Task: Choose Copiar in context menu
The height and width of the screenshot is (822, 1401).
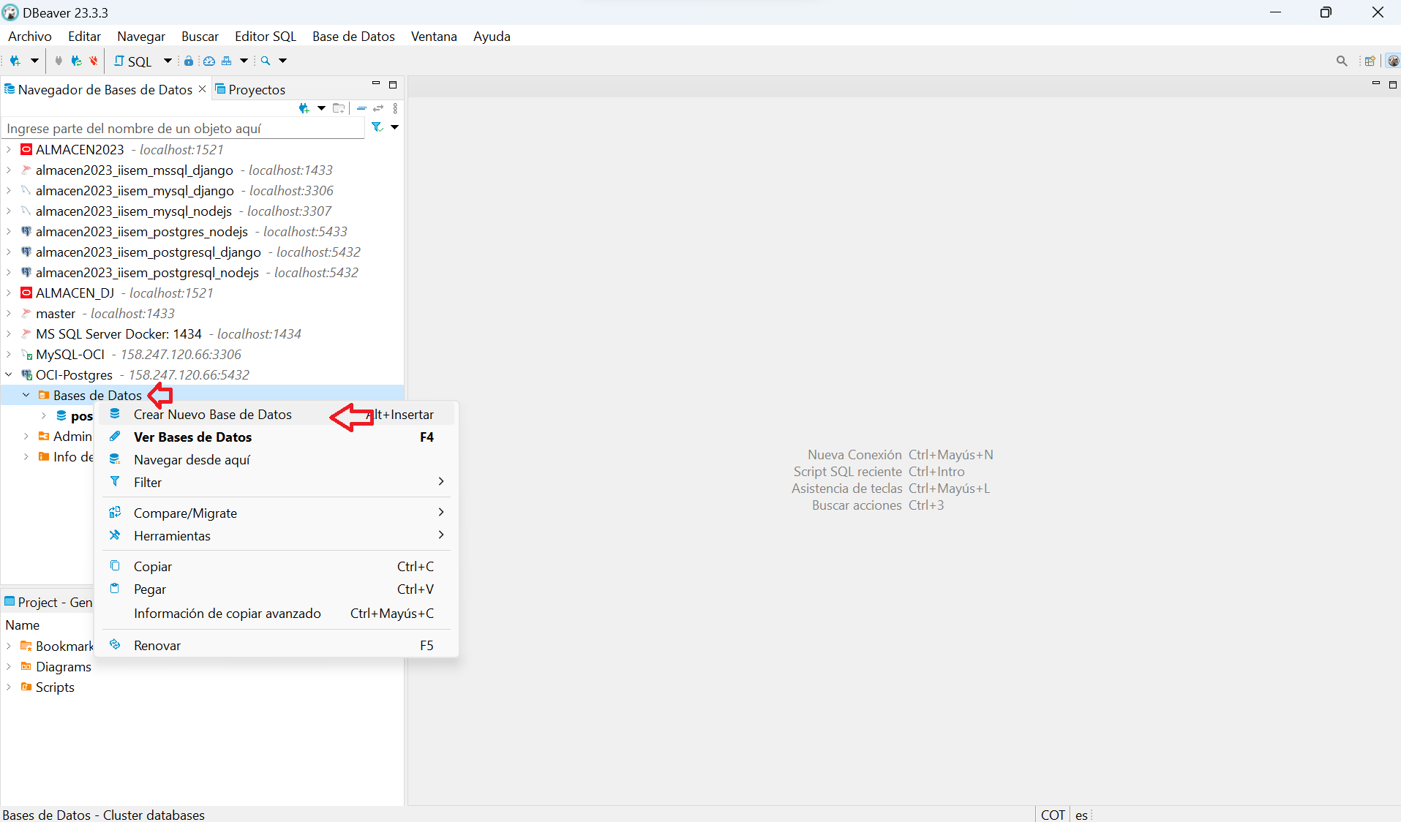Action: [277, 566]
